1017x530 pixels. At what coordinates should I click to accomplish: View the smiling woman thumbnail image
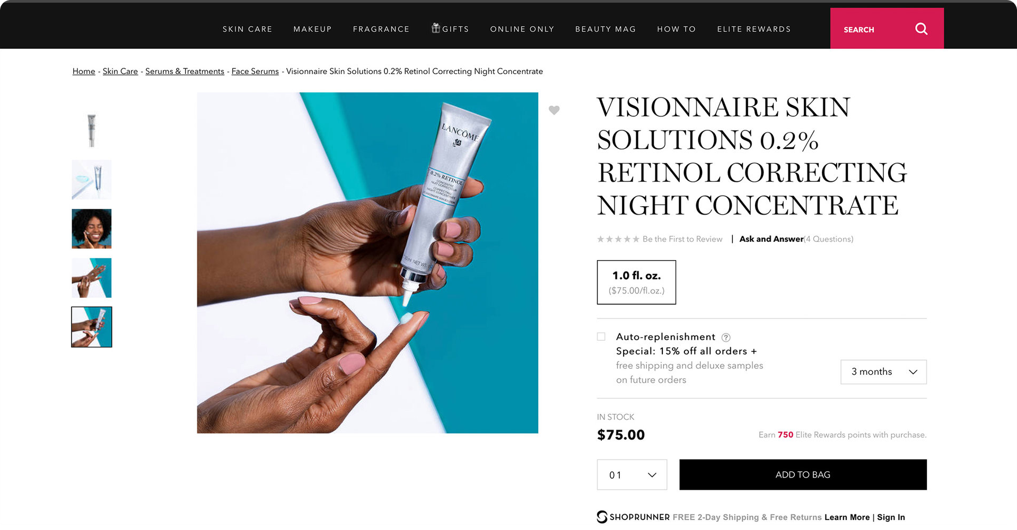(x=92, y=229)
